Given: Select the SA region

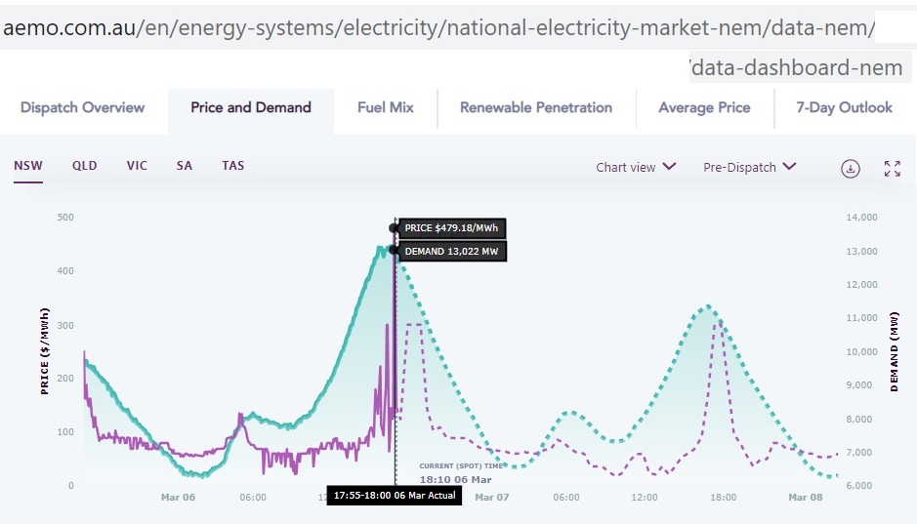Looking at the screenshot, I should tap(185, 166).
